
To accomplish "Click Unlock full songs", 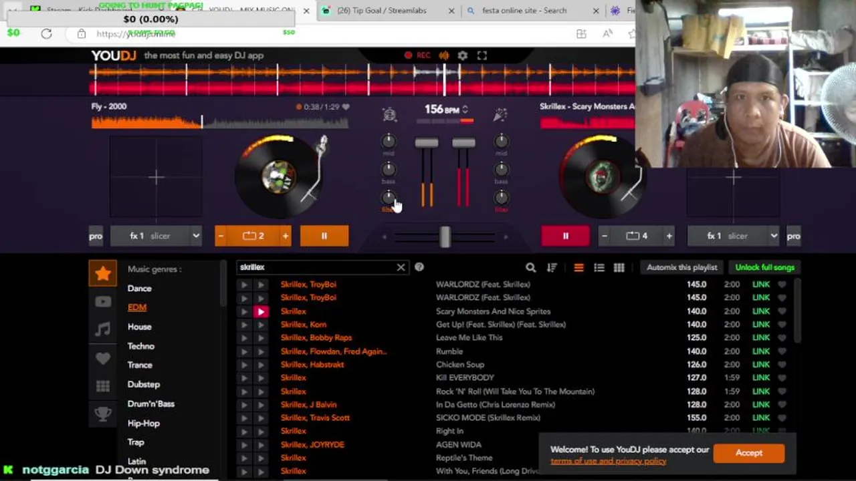I will click(765, 267).
